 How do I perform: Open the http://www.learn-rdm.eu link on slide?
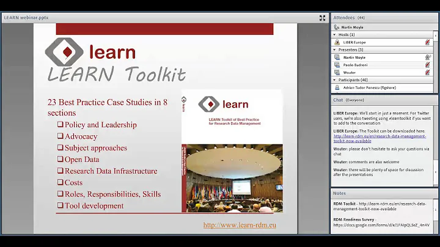pyautogui.click(x=240, y=225)
